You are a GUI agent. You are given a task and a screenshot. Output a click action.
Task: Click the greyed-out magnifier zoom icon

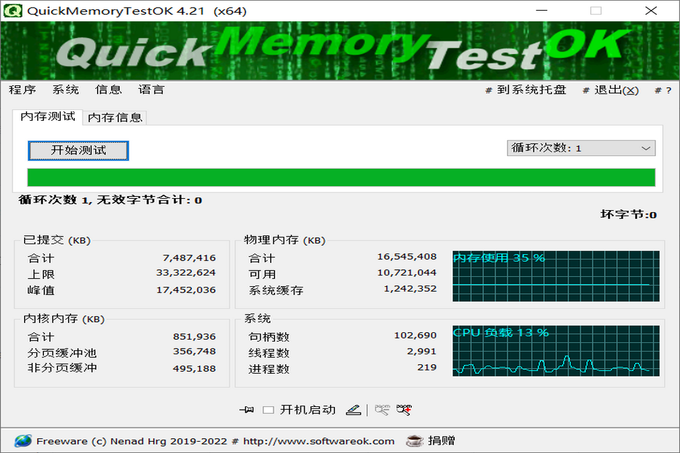(x=382, y=410)
